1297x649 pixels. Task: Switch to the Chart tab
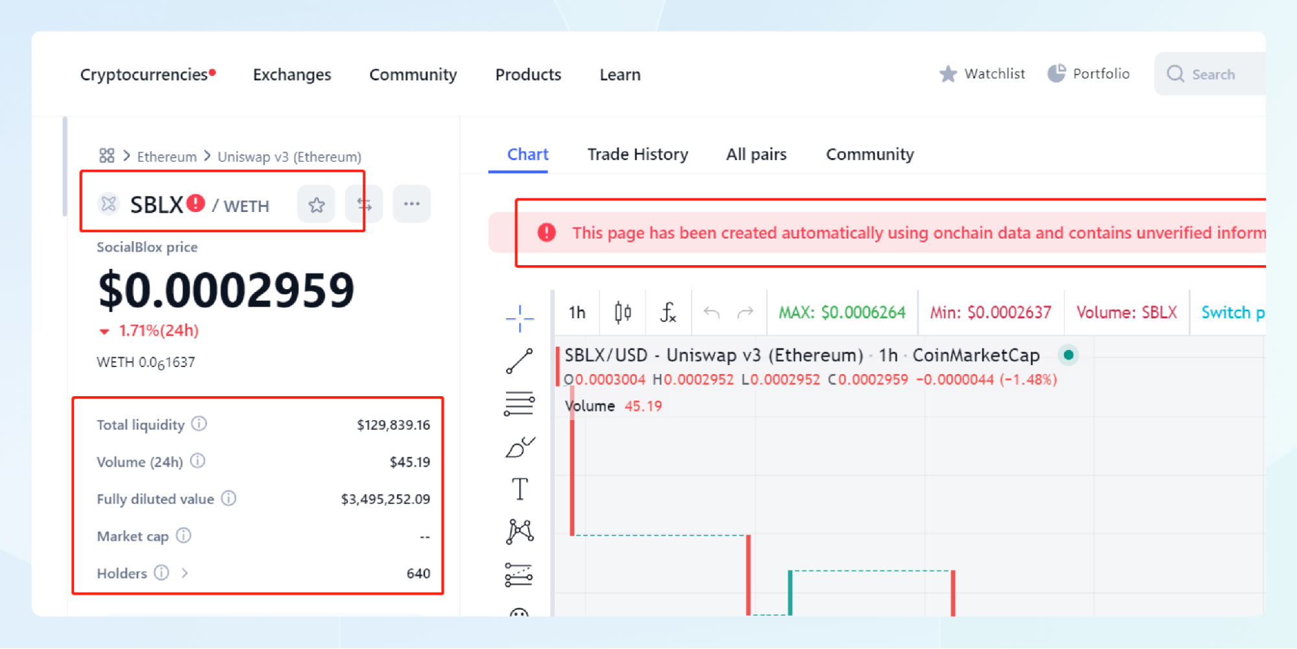527,154
